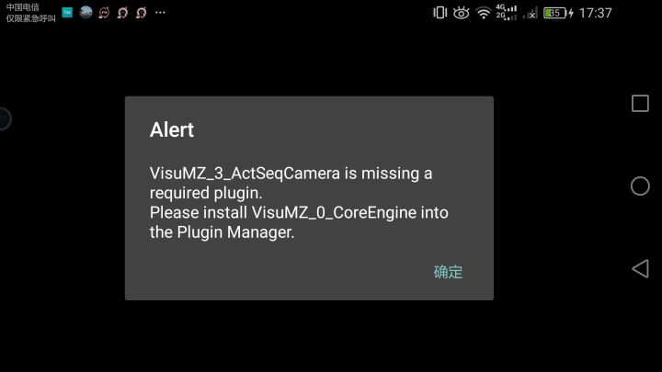
Task: Tap the battery indicator showing 35
Action: pos(554,13)
